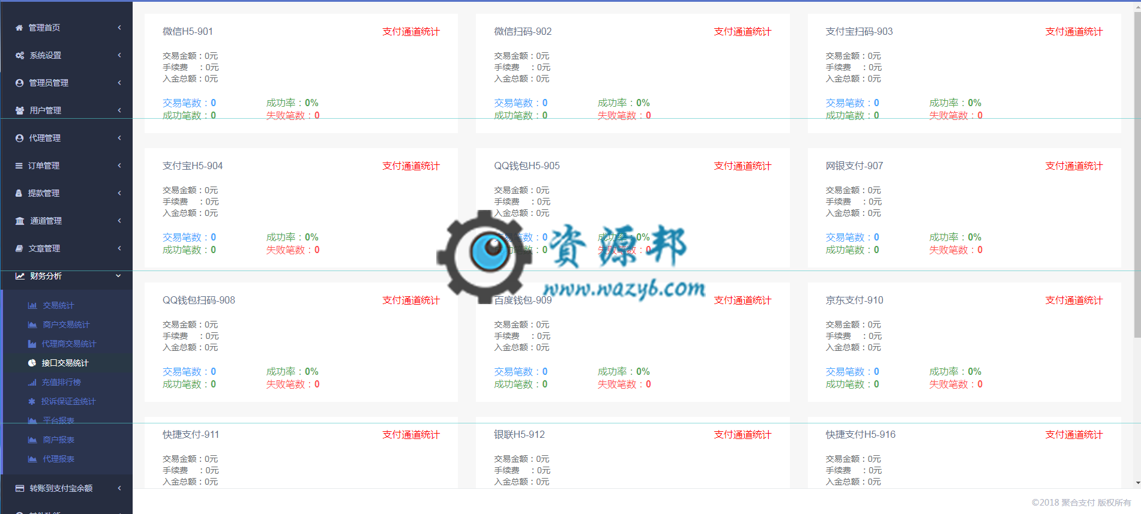Click the chart icon beside 代理报表
Screen dimensions: 1141x514
pyautogui.click(x=32, y=459)
